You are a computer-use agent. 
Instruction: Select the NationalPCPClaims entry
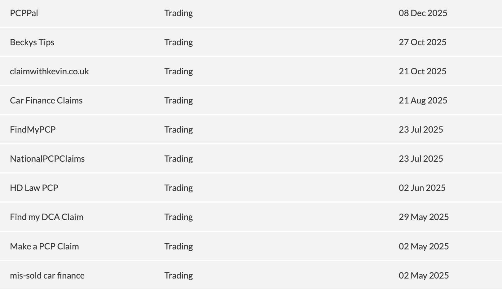pyautogui.click(x=47, y=159)
